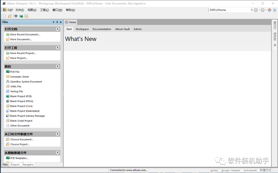Select the Start tab
278x173 pixels.
(x=69, y=29)
